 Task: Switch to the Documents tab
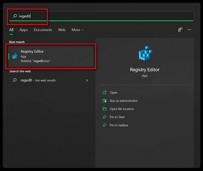[43, 30]
